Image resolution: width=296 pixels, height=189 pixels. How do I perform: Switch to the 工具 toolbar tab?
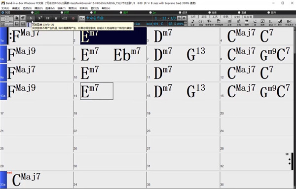point(215,17)
